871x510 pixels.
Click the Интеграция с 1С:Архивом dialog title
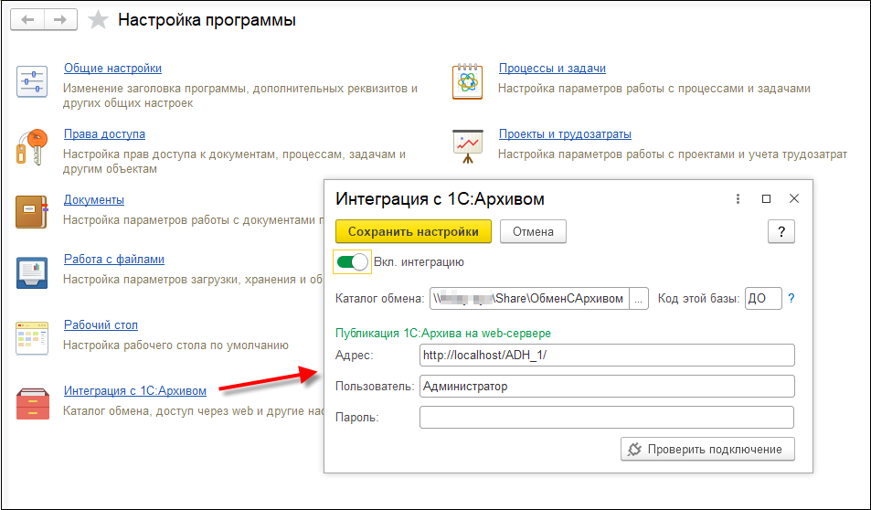point(440,199)
